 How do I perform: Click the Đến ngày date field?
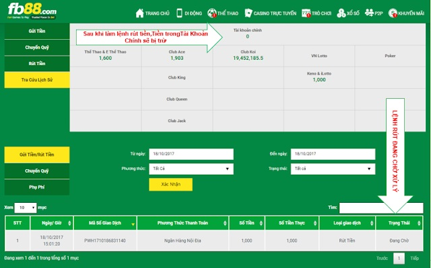333,154
